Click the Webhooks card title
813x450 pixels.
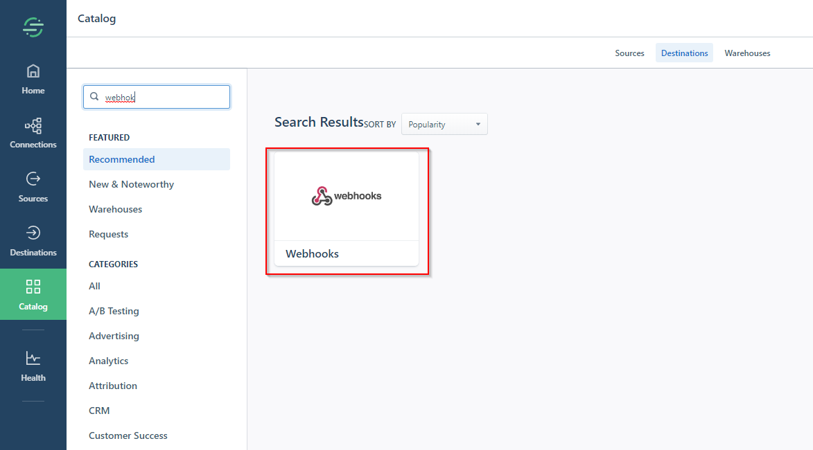pyautogui.click(x=312, y=254)
